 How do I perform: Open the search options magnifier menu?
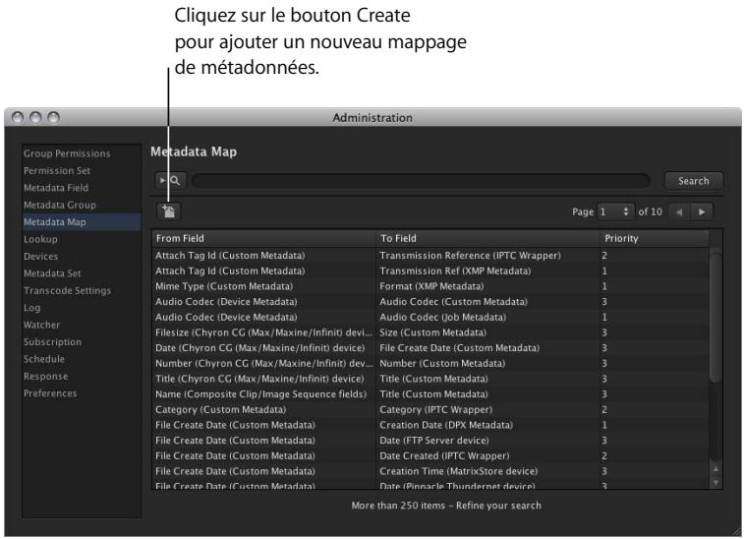coord(170,180)
